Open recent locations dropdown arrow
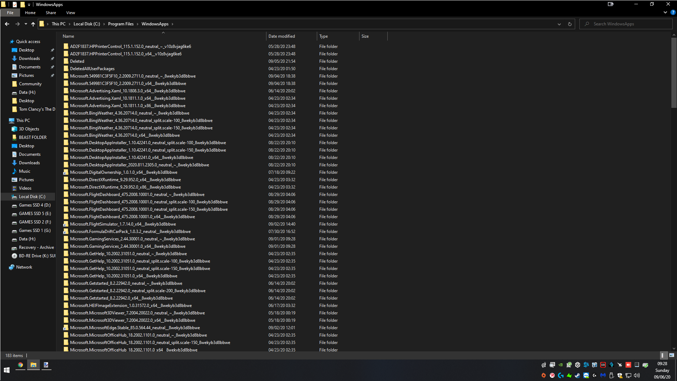The width and height of the screenshot is (677, 381). click(26, 24)
